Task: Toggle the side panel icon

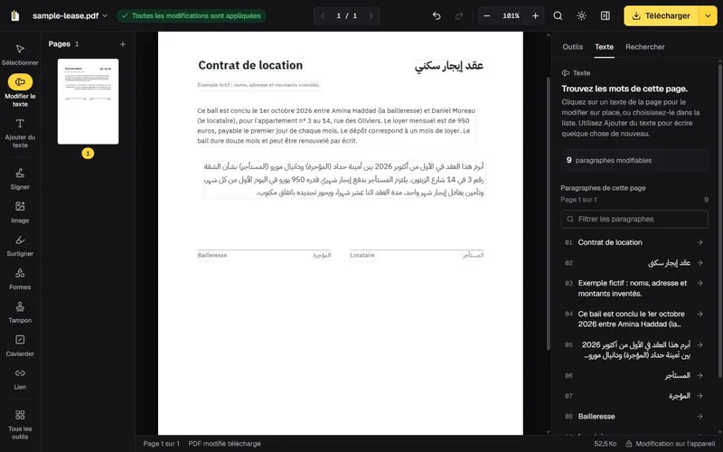Action: [605, 15]
